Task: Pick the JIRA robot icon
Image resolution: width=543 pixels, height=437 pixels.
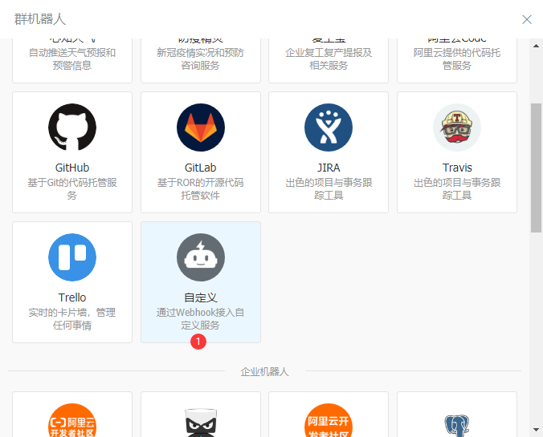Action: 329,127
